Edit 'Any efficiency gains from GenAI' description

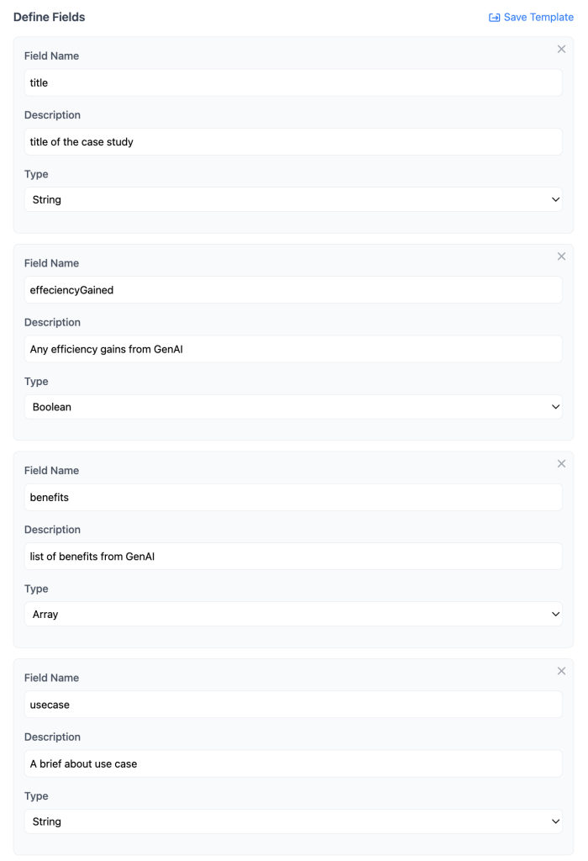[x=293, y=349]
